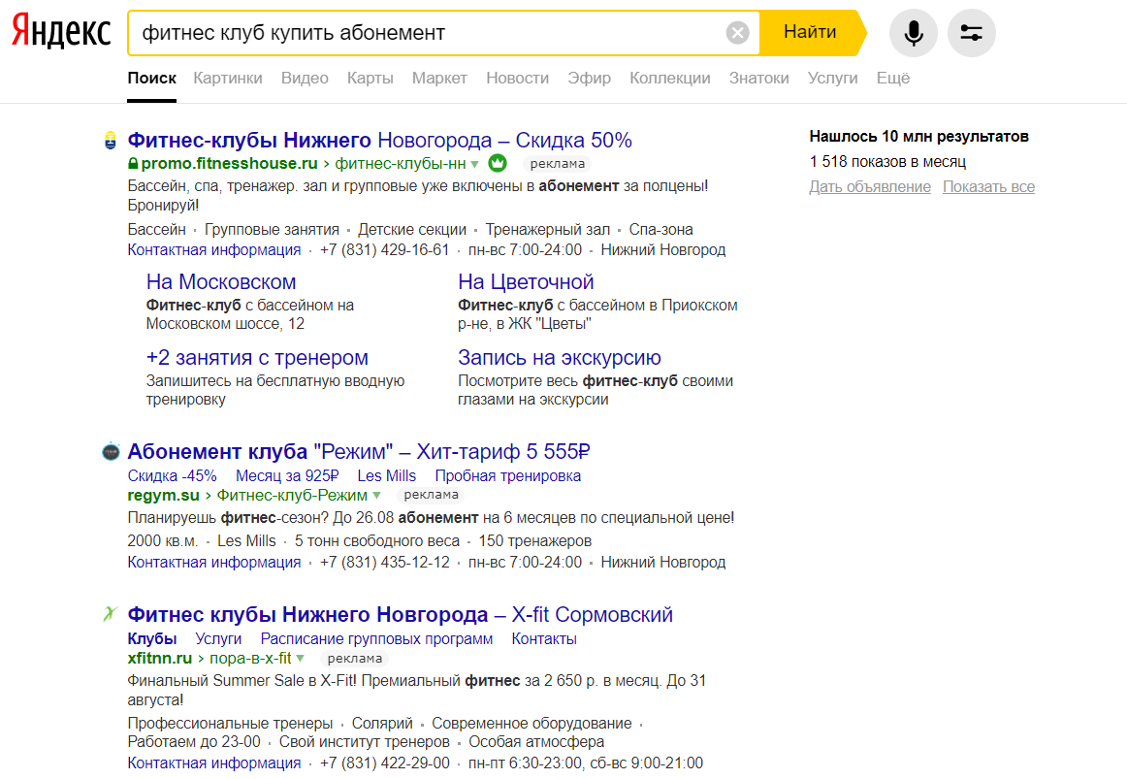
Task: Open Контактная информация for xfitnn.ru
Action: point(214,763)
